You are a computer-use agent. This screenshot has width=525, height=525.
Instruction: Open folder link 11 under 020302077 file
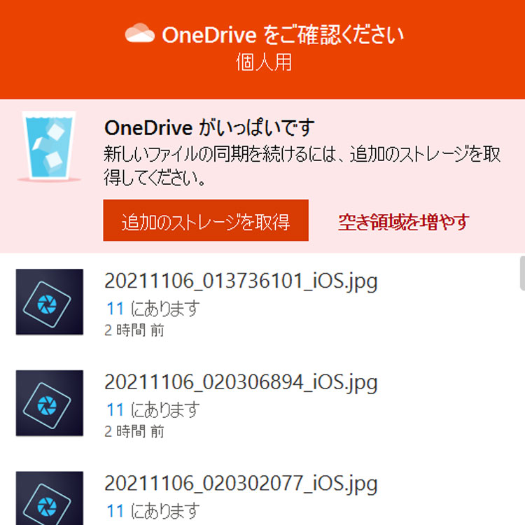(x=115, y=511)
